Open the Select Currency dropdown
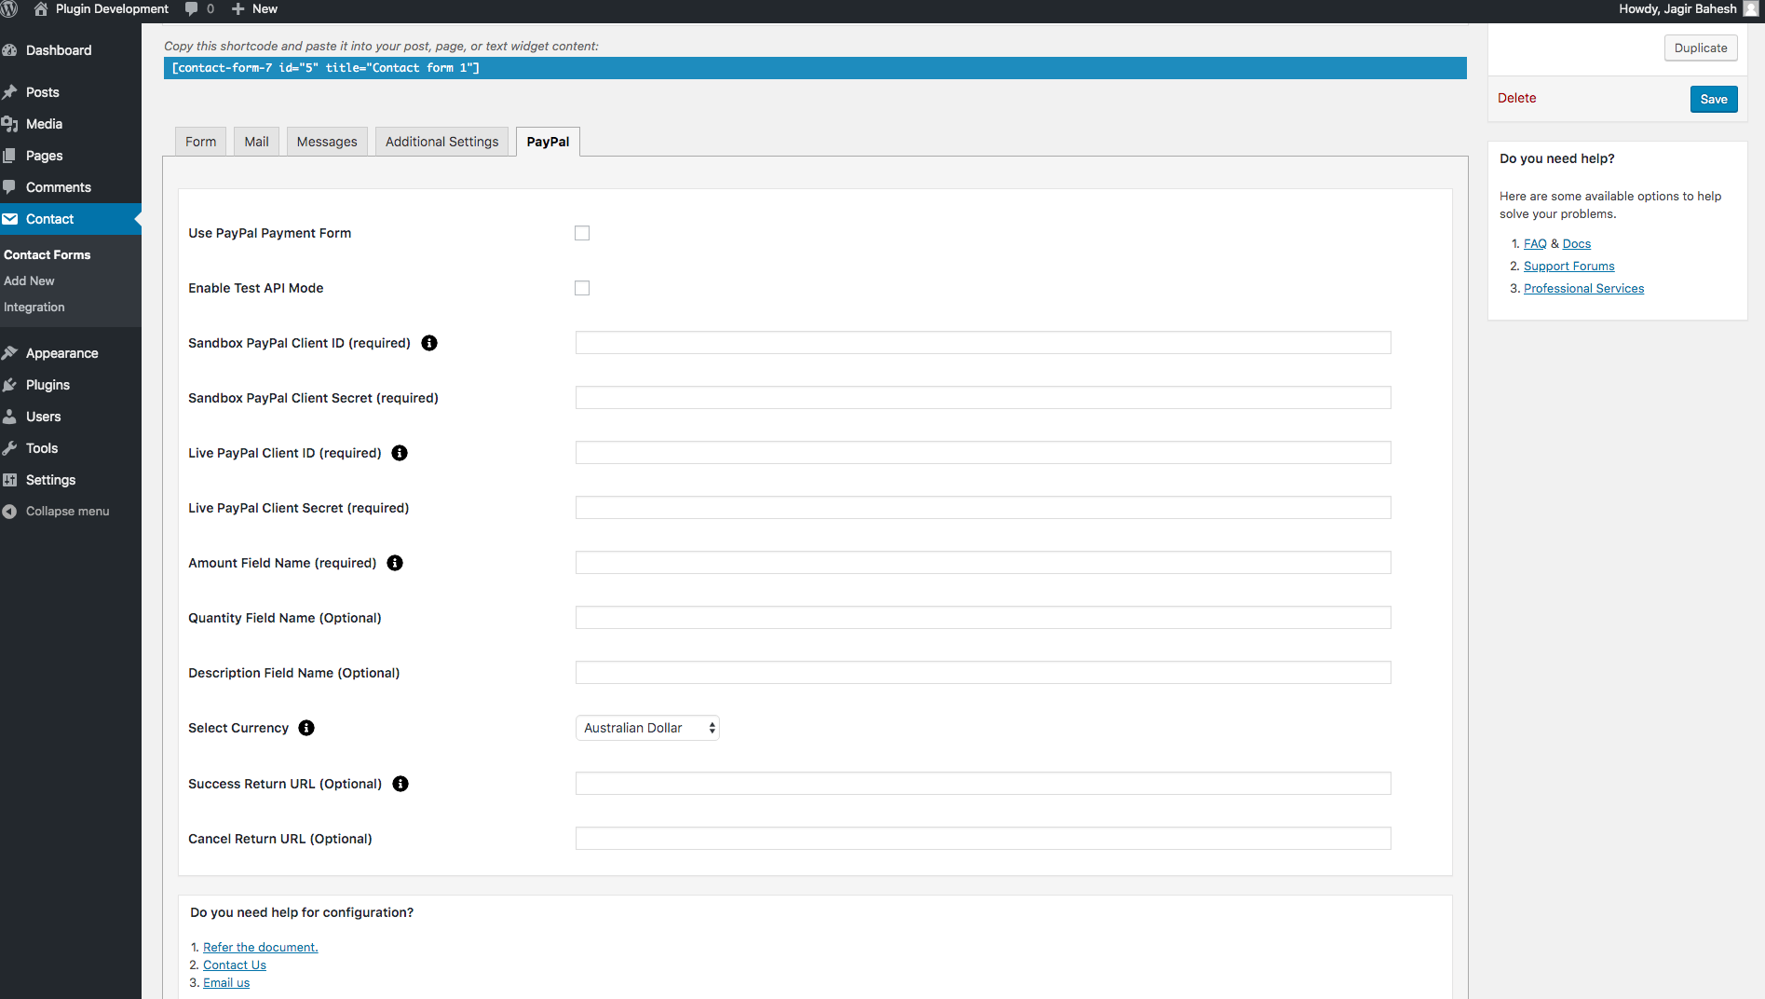The width and height of the screenshot is (1765, 999). tap(647, 728)
